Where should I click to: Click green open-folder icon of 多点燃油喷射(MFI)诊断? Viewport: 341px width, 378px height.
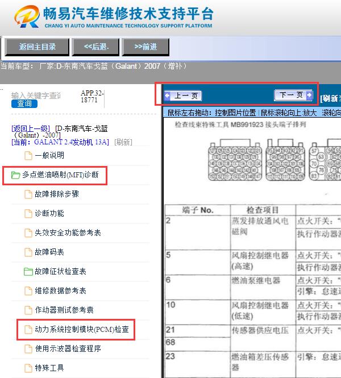click(16, 175)
